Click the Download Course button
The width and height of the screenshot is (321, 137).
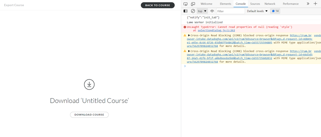pos(89,115)
